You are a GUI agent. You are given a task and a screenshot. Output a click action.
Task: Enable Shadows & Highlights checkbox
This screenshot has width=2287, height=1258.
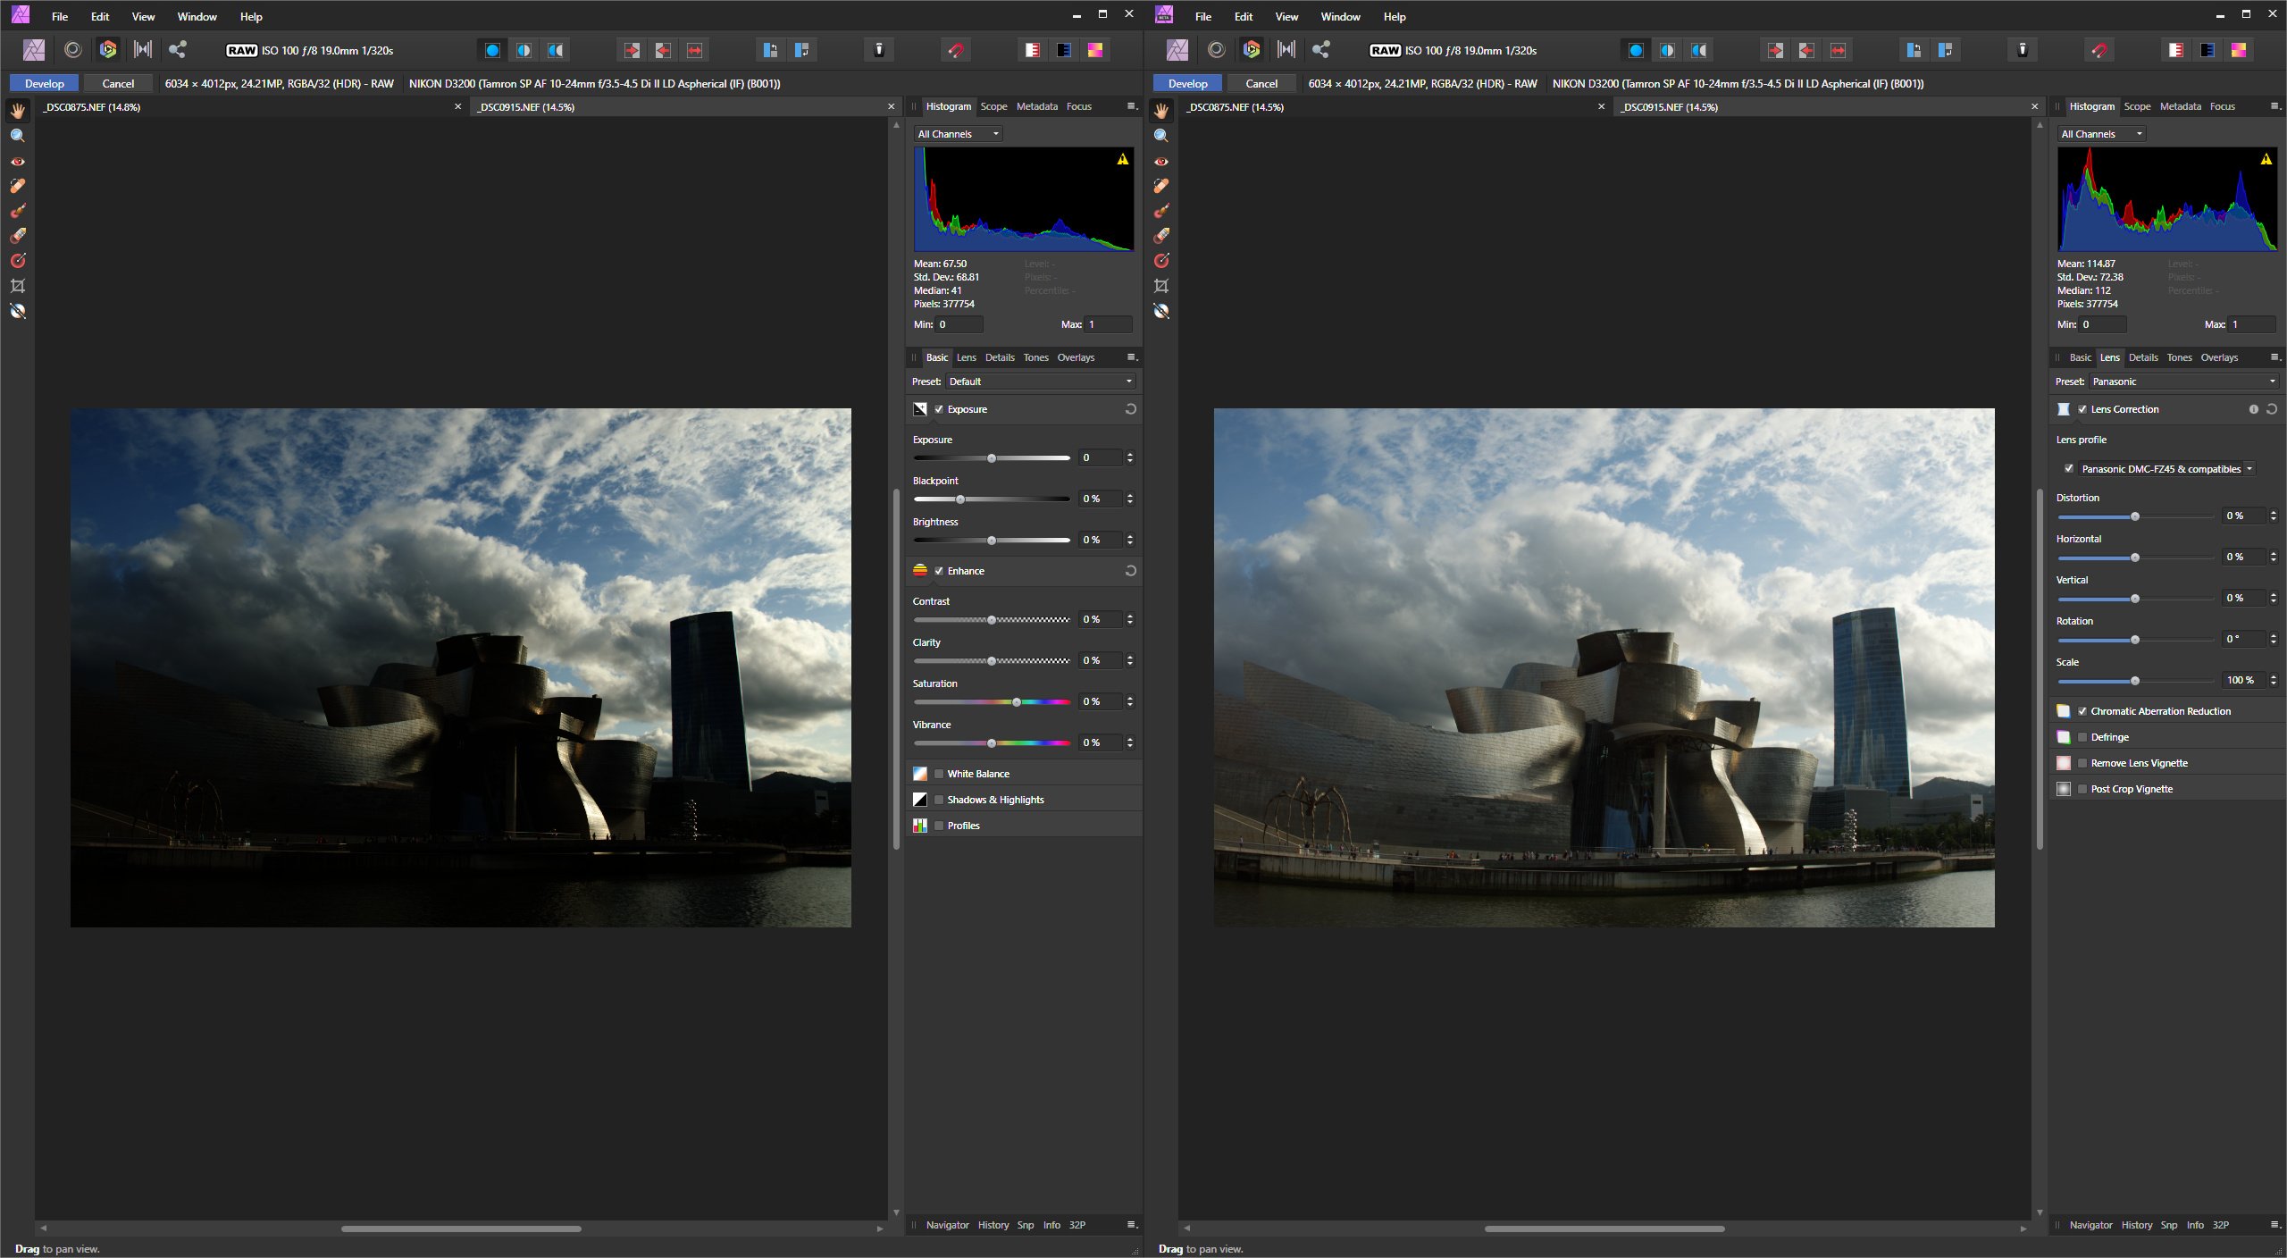(939, 800)
